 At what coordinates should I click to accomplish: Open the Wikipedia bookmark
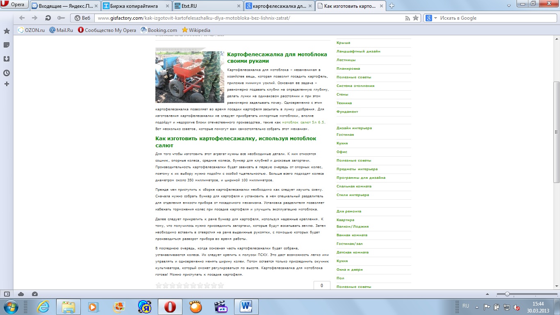(x=196, y=30)
